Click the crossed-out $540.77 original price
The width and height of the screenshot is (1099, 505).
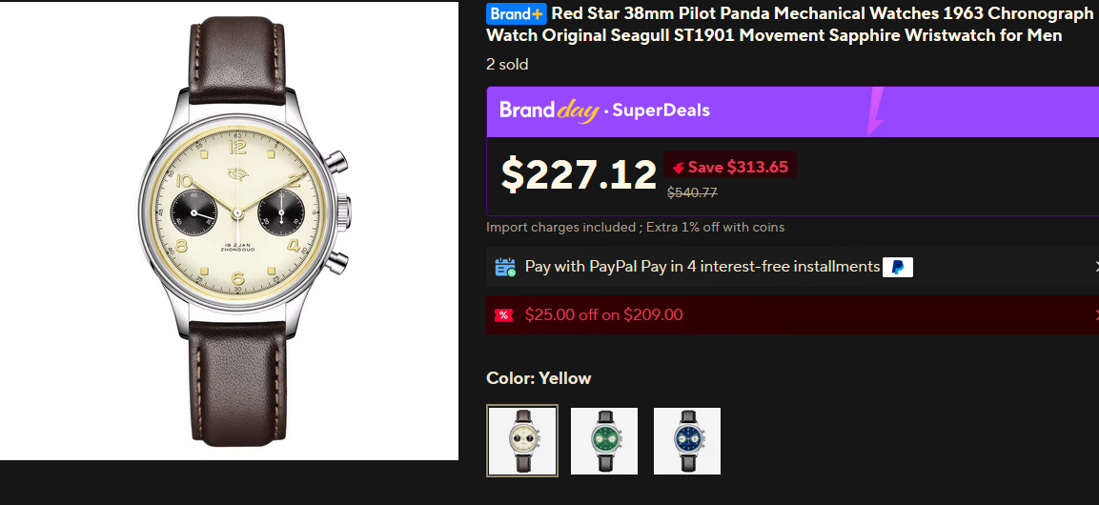(692, 192)
